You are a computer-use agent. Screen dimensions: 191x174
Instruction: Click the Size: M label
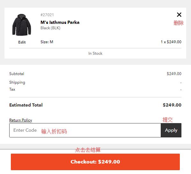tap(47, 42)
